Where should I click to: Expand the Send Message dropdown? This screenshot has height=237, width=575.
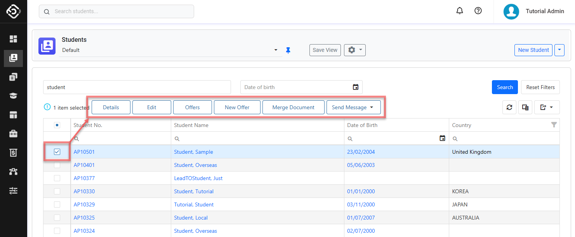(353, 107)
